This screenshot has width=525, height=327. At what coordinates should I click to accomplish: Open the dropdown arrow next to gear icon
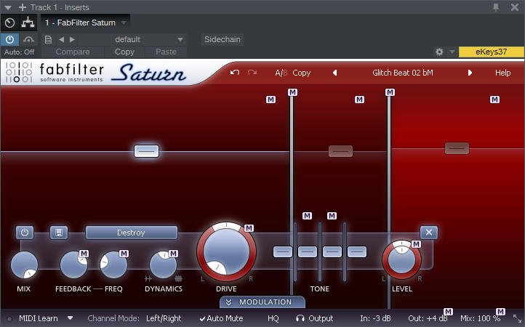tap(452, 52)
